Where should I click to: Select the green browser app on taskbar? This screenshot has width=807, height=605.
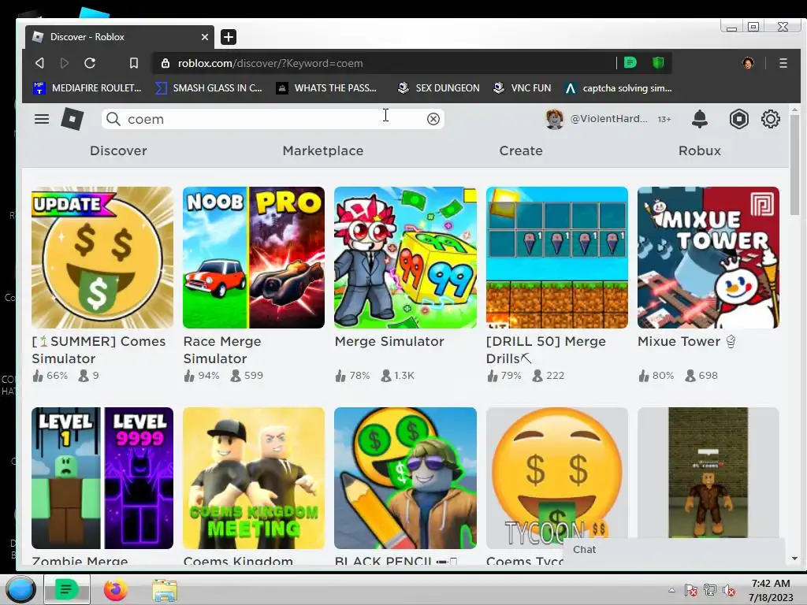tap(66, 589)
